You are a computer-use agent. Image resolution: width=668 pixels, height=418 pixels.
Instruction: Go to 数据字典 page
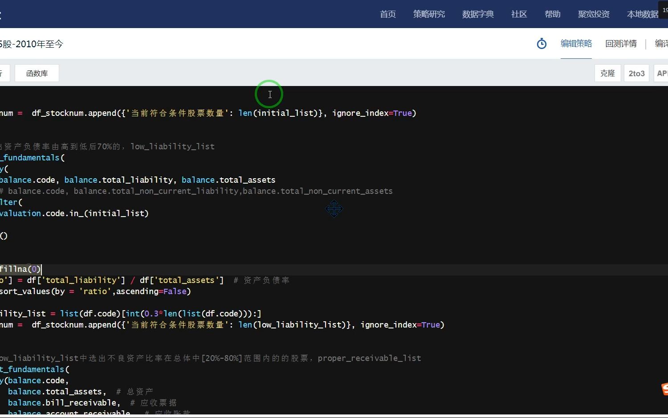pos(478,14)
